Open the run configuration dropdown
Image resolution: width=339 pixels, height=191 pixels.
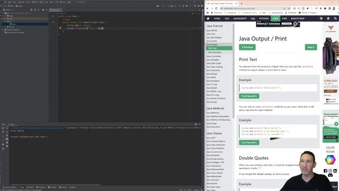(x=173, y=6)
